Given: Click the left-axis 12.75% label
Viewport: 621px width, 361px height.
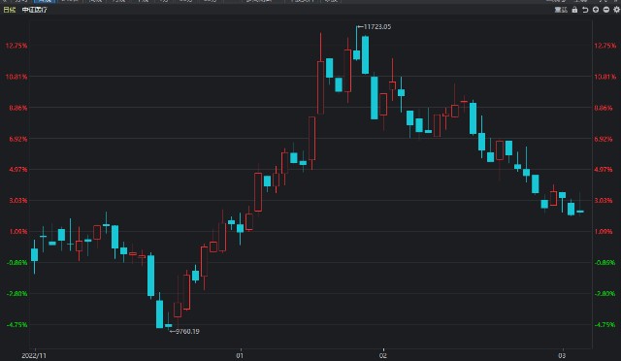Looking at the screenshot, I should pos(16,46).
